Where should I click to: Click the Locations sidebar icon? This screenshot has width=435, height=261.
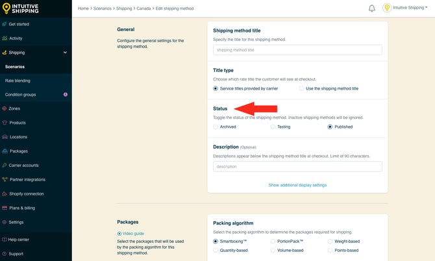(5, 137)
